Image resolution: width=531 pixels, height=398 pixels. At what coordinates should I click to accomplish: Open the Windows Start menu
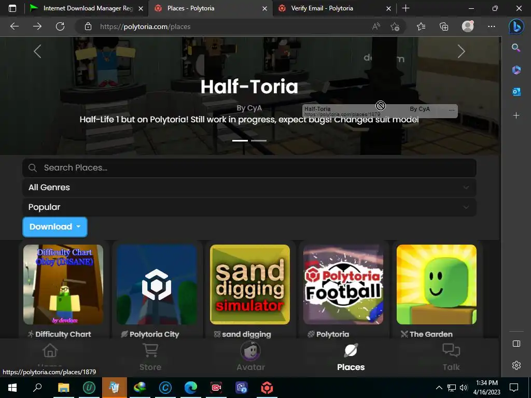(x=12, y=388)
